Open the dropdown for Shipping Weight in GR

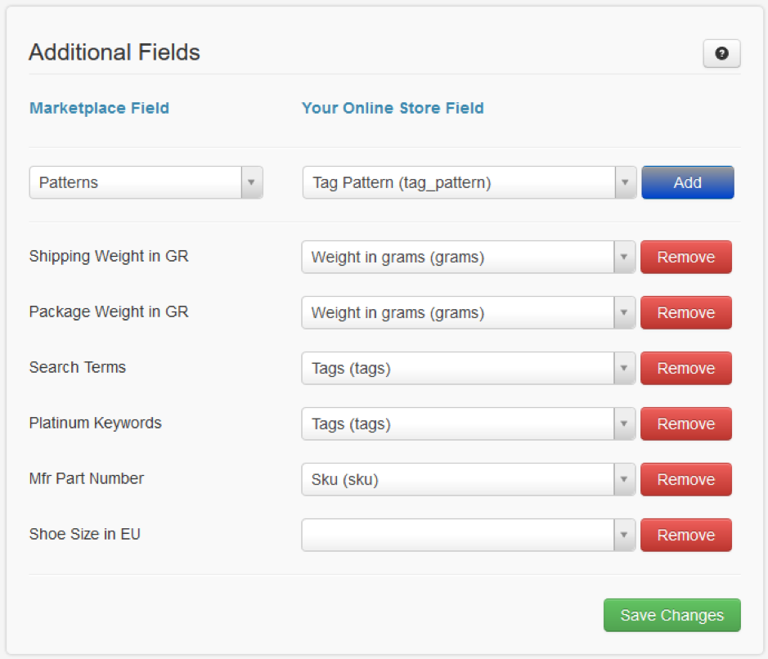click(x=469, y=257)
